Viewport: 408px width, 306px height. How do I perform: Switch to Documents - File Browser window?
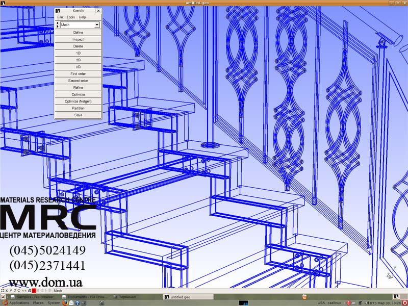(84, 297)
